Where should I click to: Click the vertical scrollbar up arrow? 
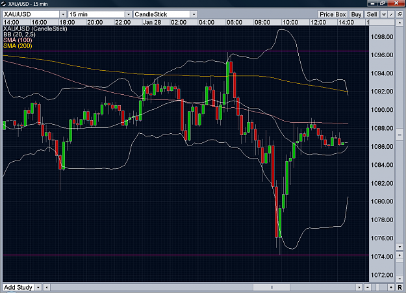(x=400, y=23)
